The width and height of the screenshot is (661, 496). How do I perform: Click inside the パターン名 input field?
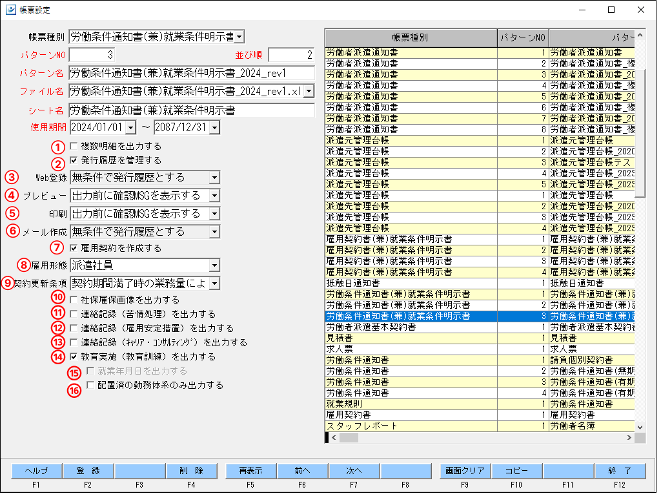(194, 75)
